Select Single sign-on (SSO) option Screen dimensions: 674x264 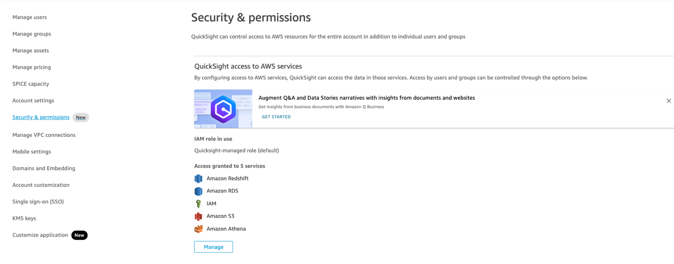(38, 202)
